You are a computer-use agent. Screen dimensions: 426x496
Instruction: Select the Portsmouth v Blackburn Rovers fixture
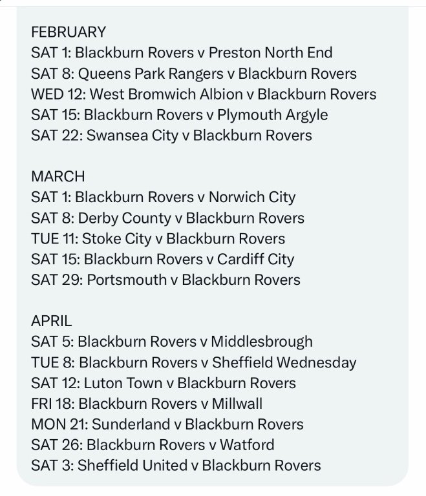(165, 280)
